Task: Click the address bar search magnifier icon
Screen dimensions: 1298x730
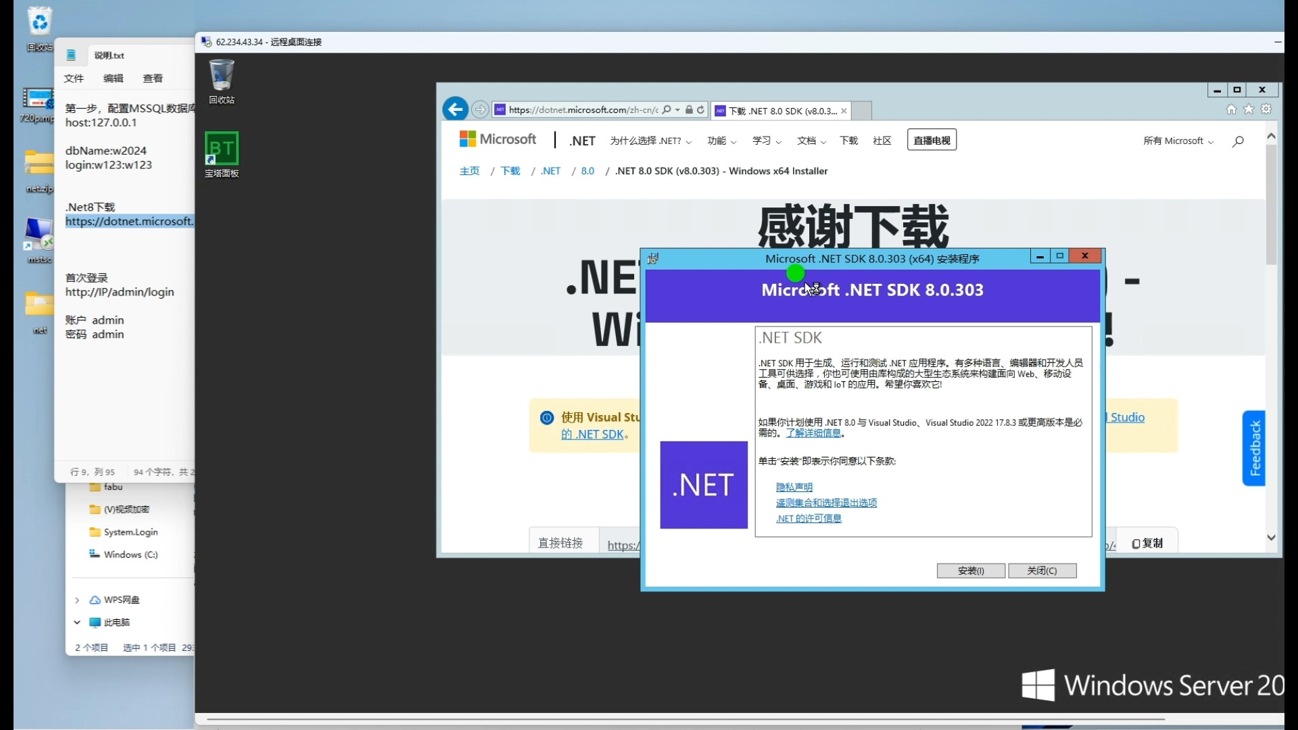Action: point(667,109)
